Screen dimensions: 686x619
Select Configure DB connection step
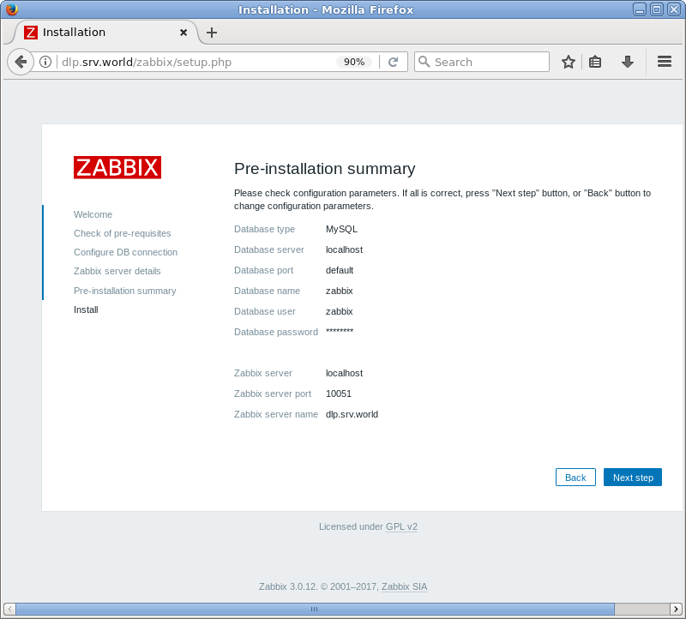(125, 252)
